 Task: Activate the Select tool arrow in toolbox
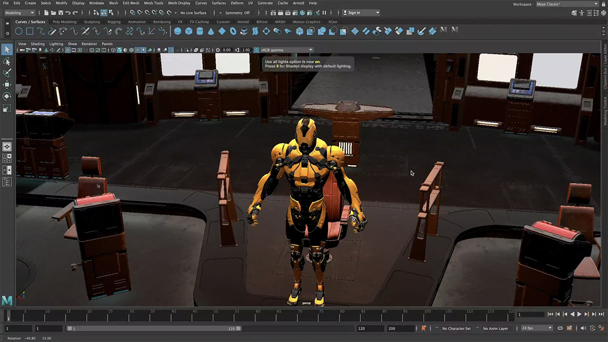click(x=7, y=50)
